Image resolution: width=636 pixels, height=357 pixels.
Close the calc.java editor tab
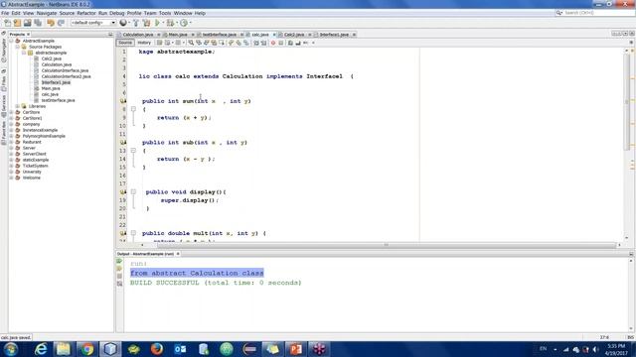[274, 35]
